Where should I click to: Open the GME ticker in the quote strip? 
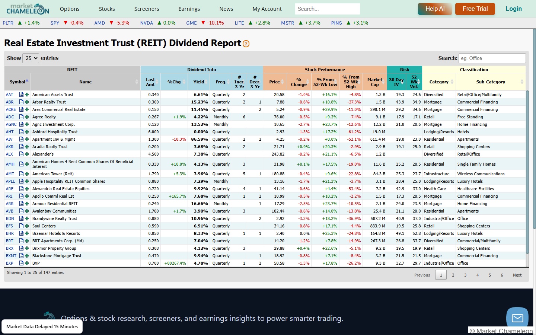(191, 23)
